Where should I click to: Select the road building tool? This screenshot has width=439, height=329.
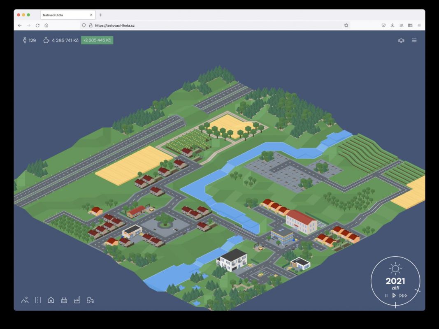pyautogui.click(x=38, y=300)
